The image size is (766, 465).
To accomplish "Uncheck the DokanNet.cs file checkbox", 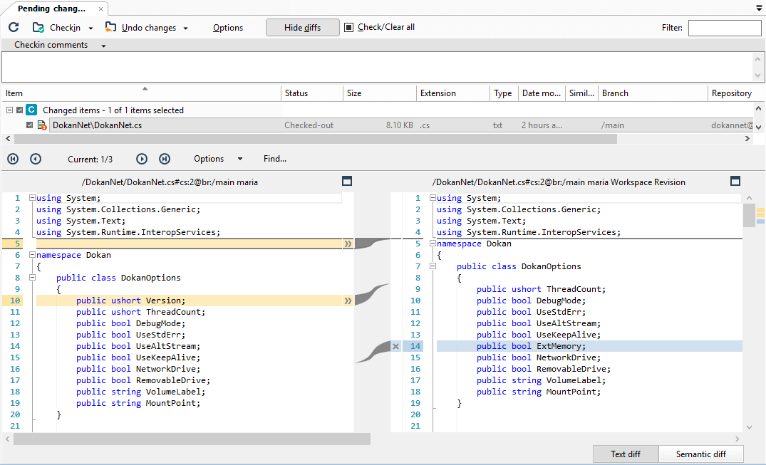I will click(x=29, y=125).
